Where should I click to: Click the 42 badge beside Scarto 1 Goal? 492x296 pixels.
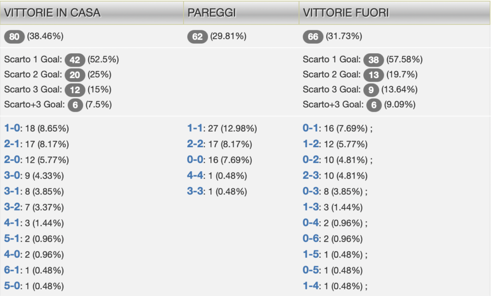tap(75, 59)
